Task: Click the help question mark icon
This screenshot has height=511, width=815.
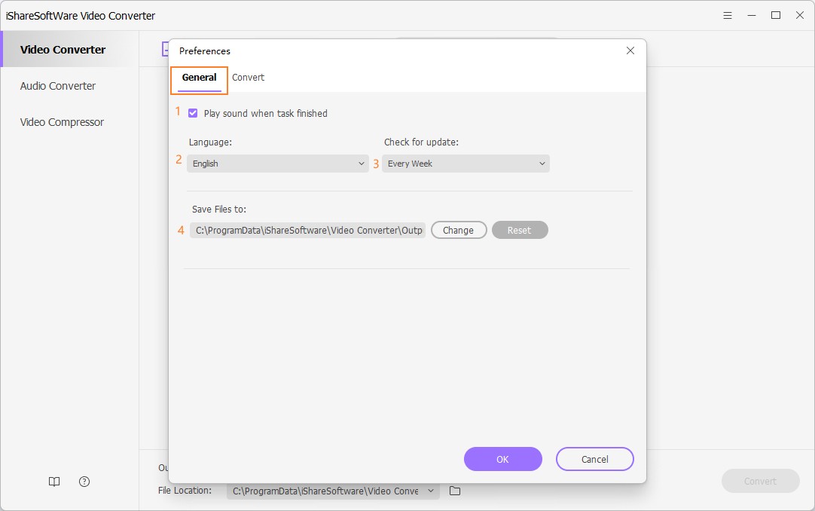Action: [x=84, y=482]
